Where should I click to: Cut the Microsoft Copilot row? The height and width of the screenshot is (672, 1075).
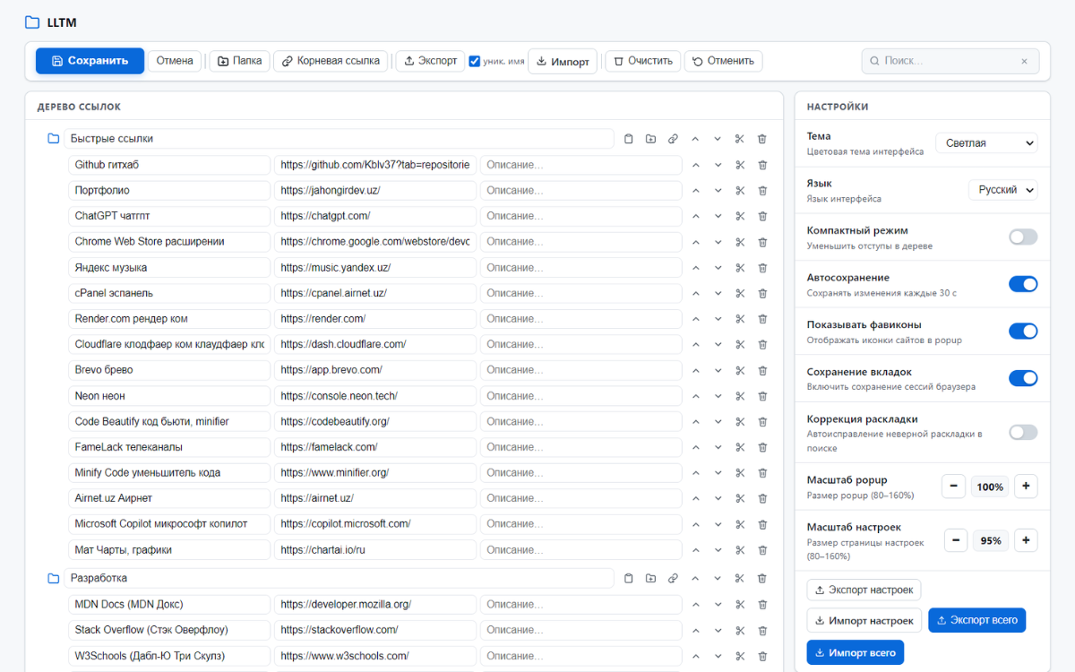click(x=740, y=524)
